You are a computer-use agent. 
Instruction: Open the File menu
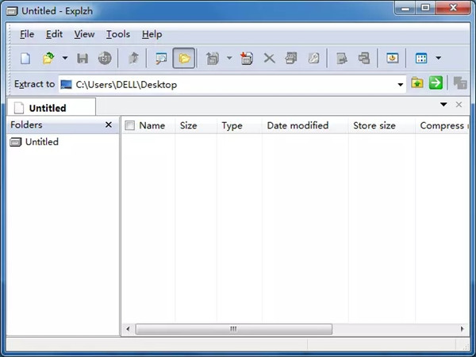pos(27,34)
